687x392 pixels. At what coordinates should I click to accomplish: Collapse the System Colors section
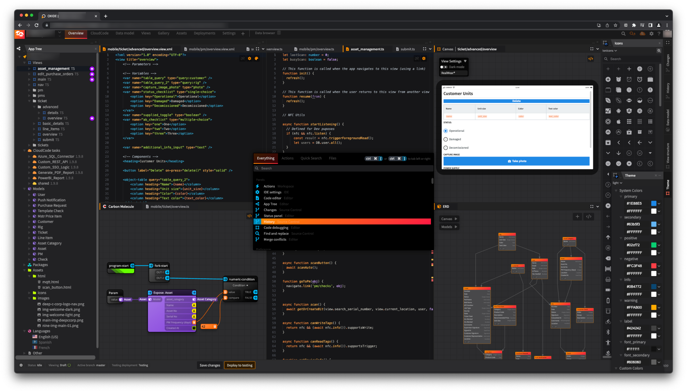tap(616, 191)
